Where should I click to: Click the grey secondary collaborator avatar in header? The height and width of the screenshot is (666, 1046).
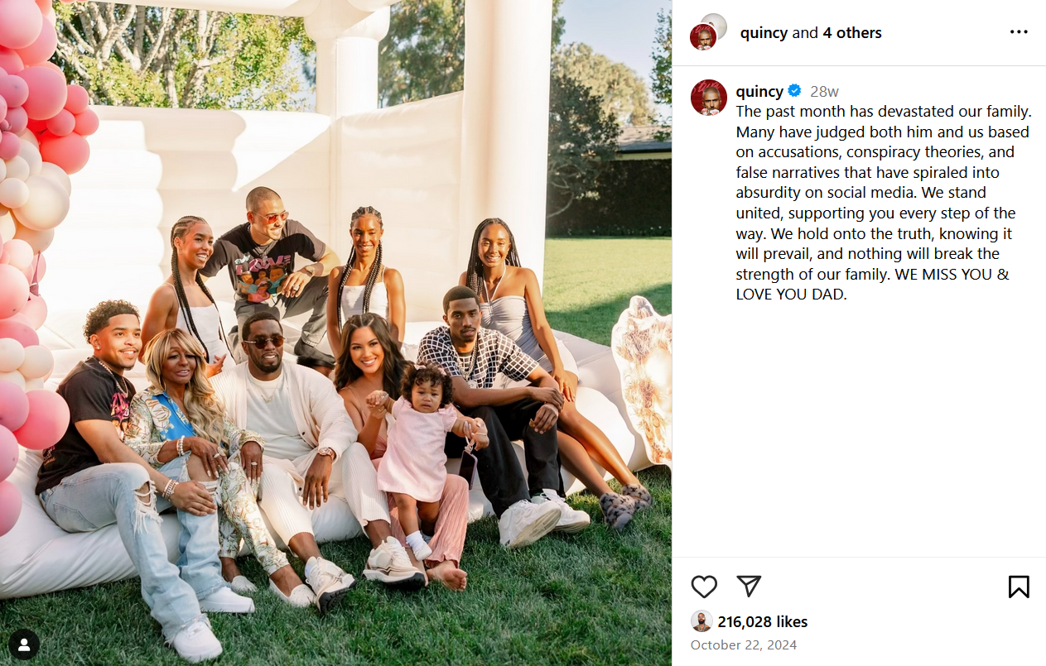pos(715,24)
